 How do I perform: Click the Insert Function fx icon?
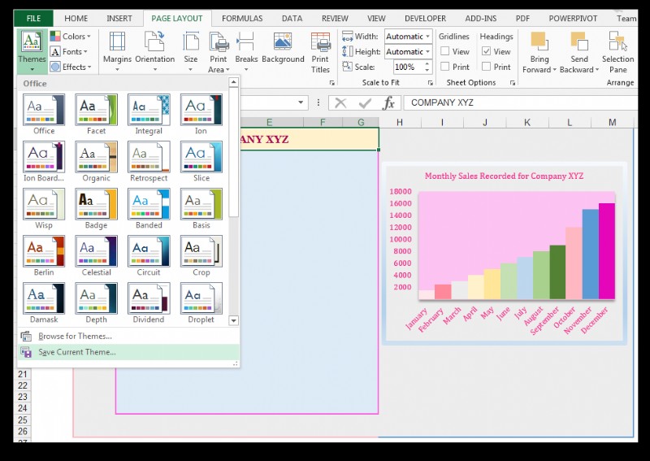pos(388,103)
